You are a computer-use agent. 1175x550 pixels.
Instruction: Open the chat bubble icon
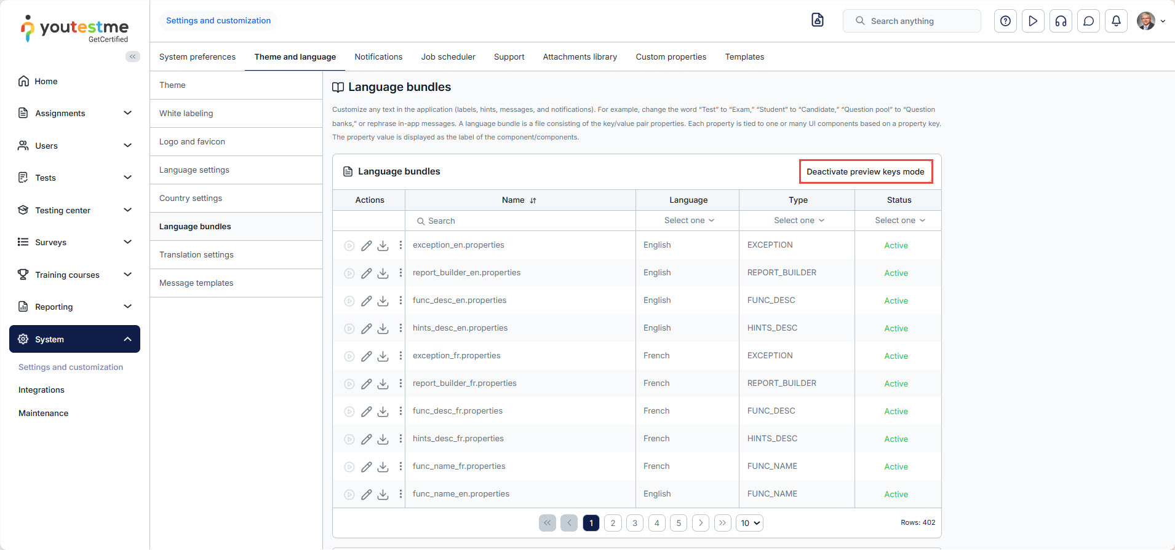coord(1088,21)
